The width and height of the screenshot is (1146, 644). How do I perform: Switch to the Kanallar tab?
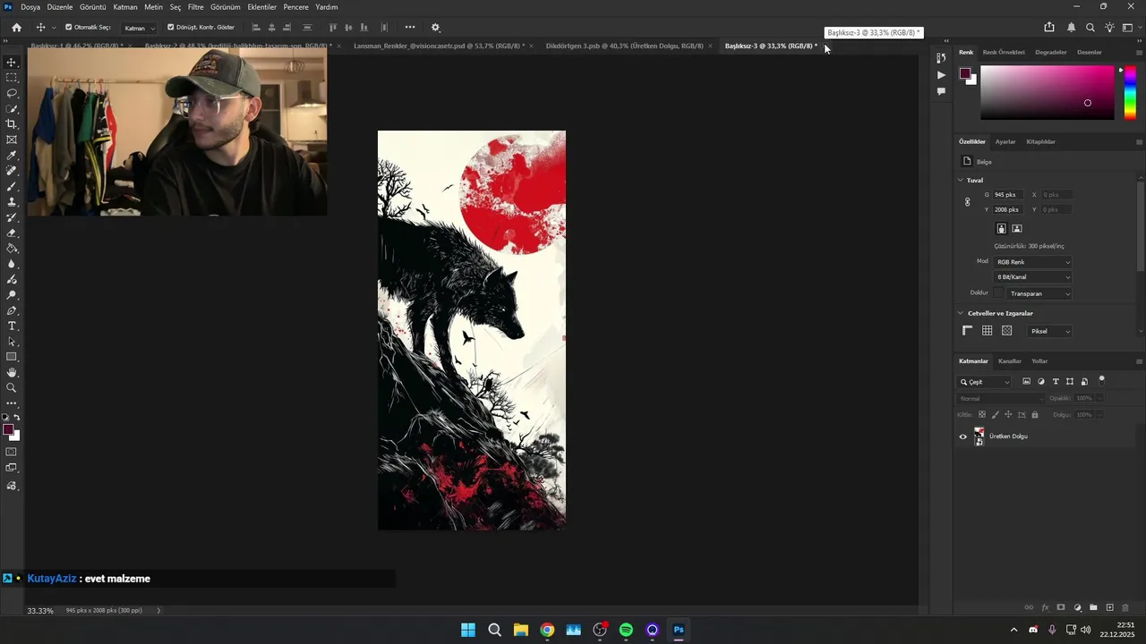click(x=1010, y=361)
